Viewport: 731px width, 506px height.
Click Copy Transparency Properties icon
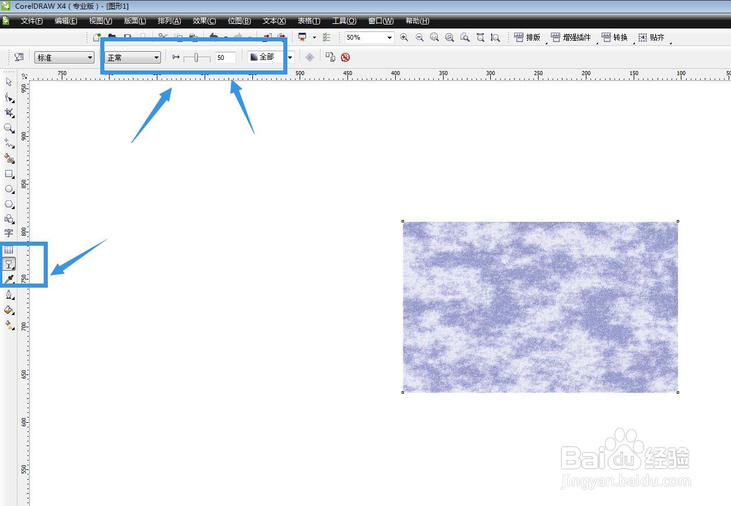click(x=331, y=57)
